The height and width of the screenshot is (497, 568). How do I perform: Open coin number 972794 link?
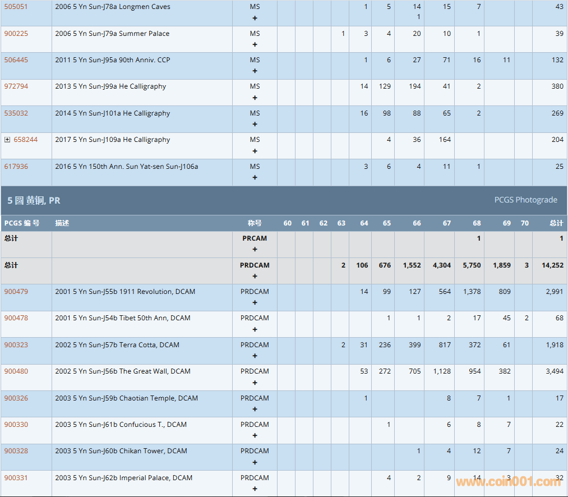click(16, 86)
